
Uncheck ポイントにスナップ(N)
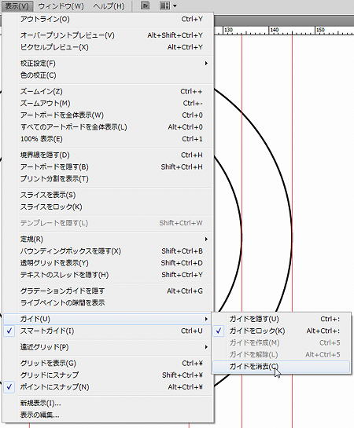[109, 387]
